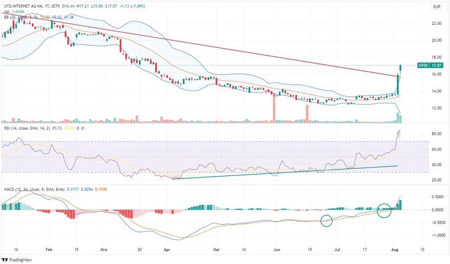Click the left green circle on MACD
Viewport: 450px width, 264px height.
click(327, 221)
